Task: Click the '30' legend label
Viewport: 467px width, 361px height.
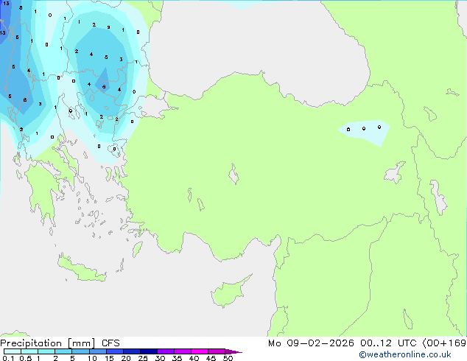Action: coord(160,358)
